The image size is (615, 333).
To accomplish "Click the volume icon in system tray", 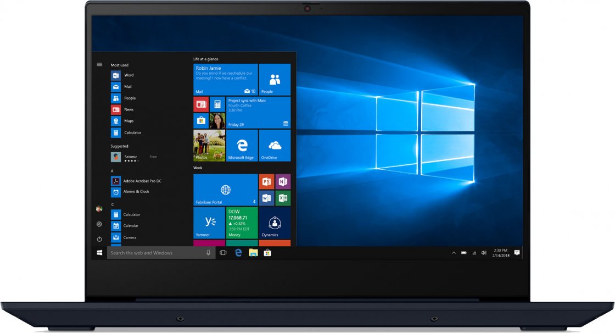I will tap(484, 253).
